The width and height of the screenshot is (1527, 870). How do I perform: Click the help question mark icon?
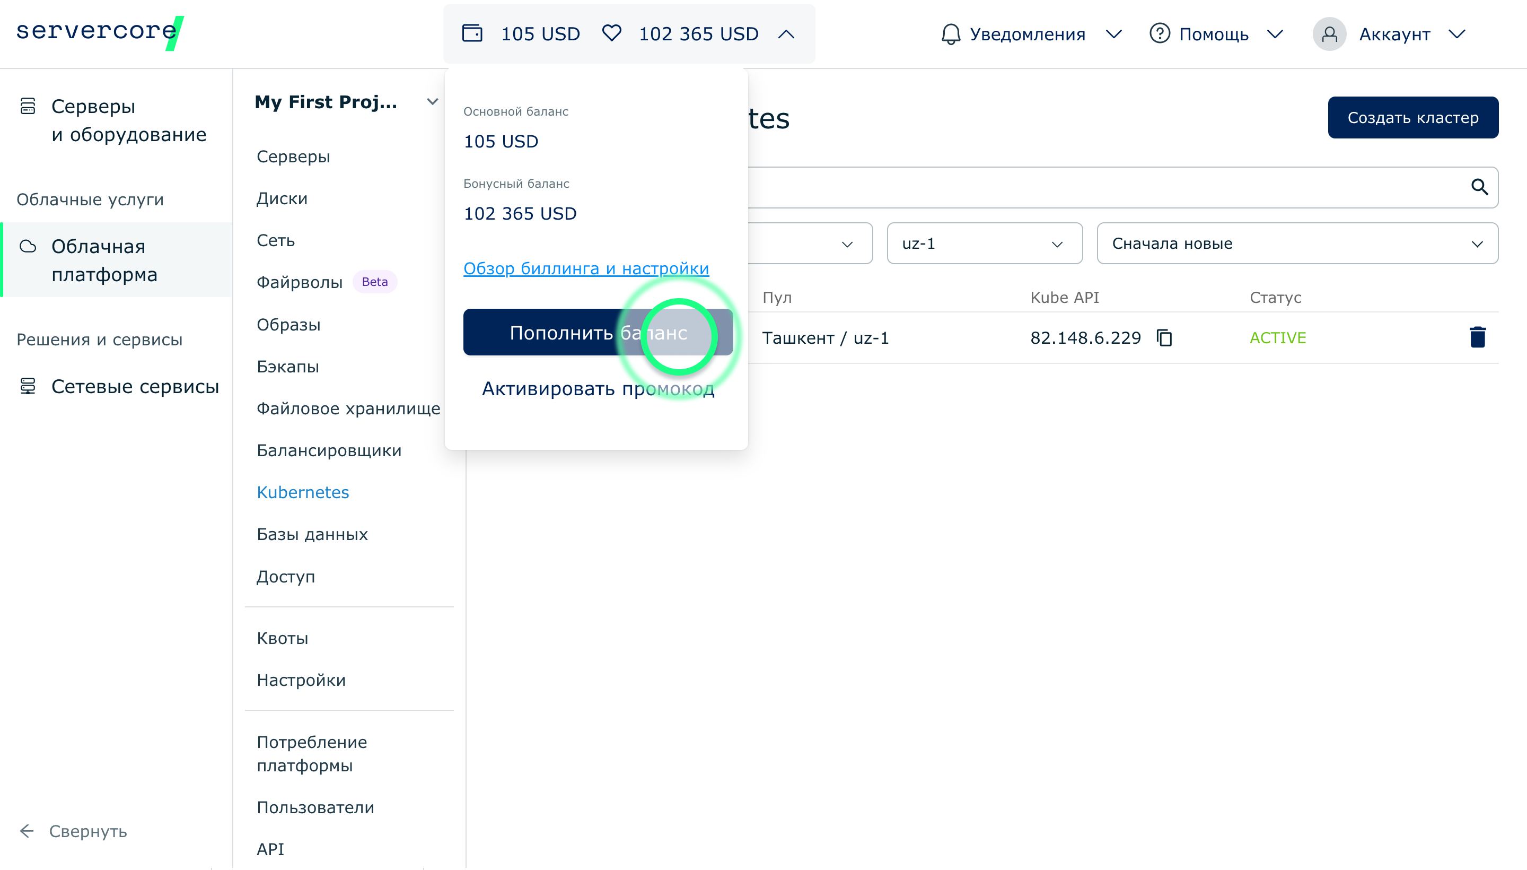click(1159, 34)
